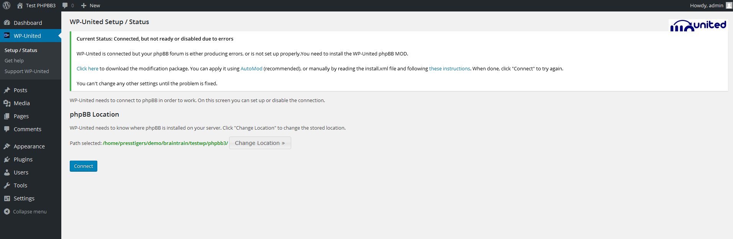Click the Change Location button
Screen dimensions: 733x239
click(x=260, y=143)
